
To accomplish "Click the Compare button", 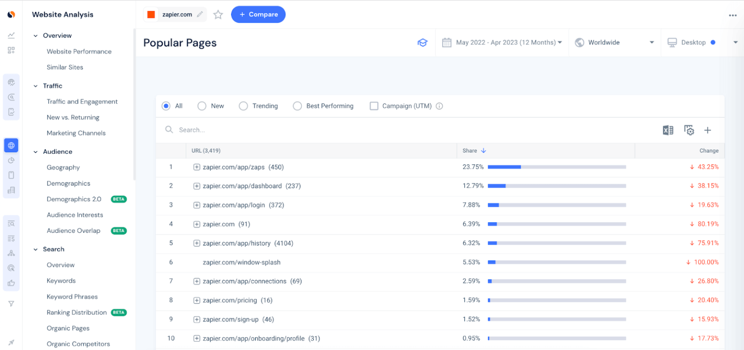I will click(x=258, y=15).
